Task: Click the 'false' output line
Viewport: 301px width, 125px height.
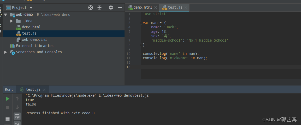Action: (x=31, y=104)
